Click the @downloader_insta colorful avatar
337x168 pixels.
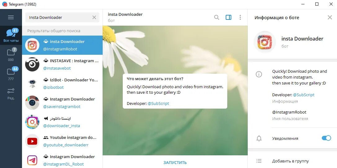tap(32, 122)
